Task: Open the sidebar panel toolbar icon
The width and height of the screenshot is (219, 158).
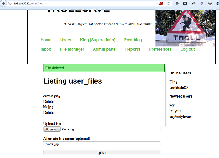Action: 185,3
